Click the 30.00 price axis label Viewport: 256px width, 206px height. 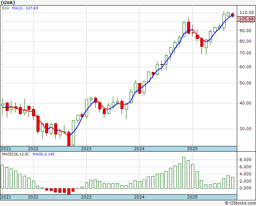245,129
